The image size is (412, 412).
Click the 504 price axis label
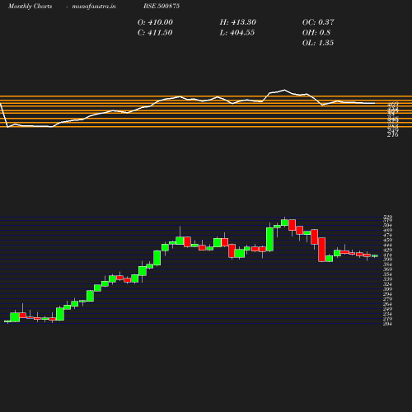pos(387,226)
